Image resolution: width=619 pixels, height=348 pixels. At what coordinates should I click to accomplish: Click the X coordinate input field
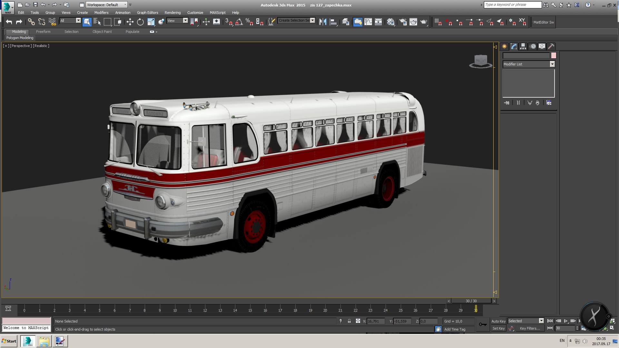[376, 321]
